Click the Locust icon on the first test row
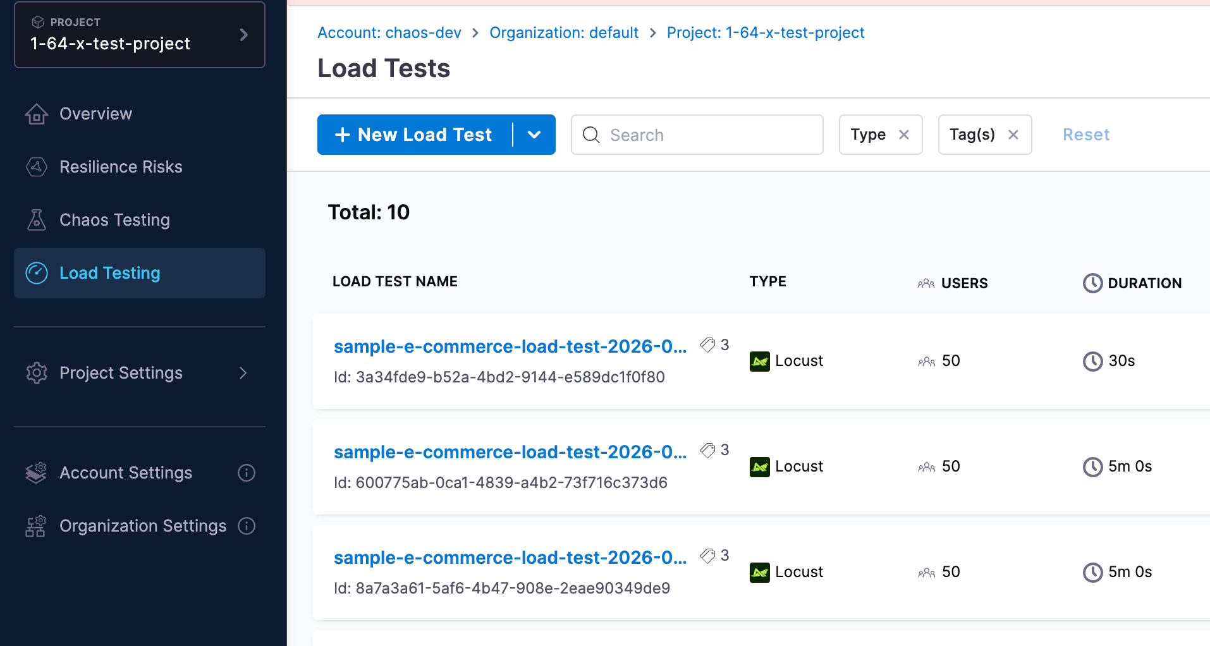This screenshot has height=646, width=1210. (760, 361)
